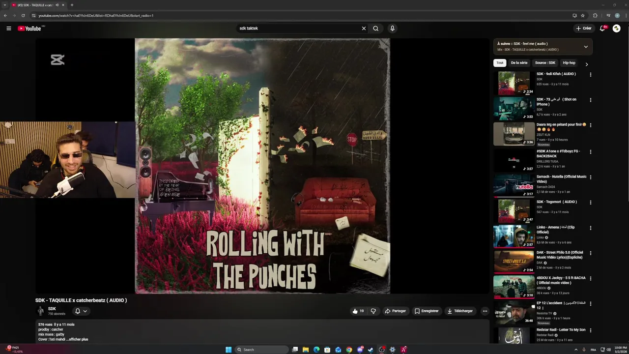
Task: Click video title SDK - TAQUILLE x catcherbeatz
Action: [81, 300]
